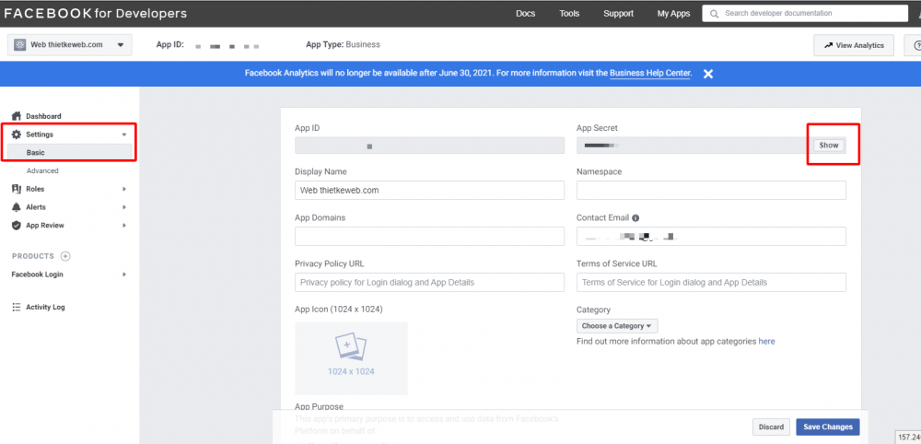Click the FACEBOOK for Developers logo

[x=96, y=13]
